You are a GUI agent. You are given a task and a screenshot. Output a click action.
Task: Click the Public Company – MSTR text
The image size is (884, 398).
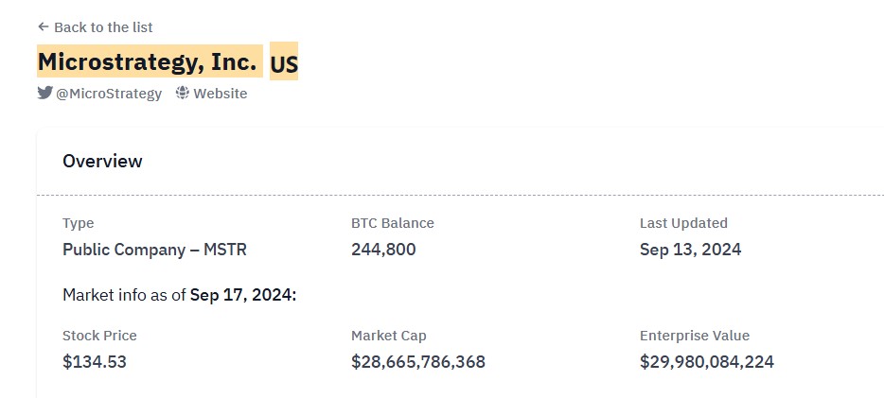154,250
